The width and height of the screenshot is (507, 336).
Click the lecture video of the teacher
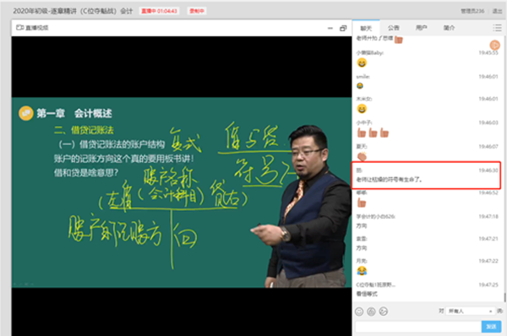pyautogui.click(x=182, y=192)
